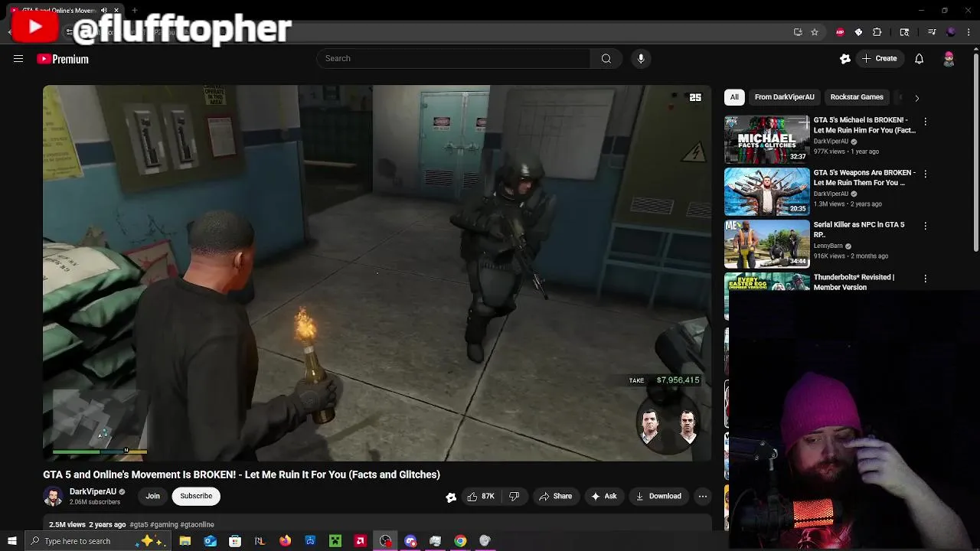Go to YouTube Premium home logo

[63, 59]
